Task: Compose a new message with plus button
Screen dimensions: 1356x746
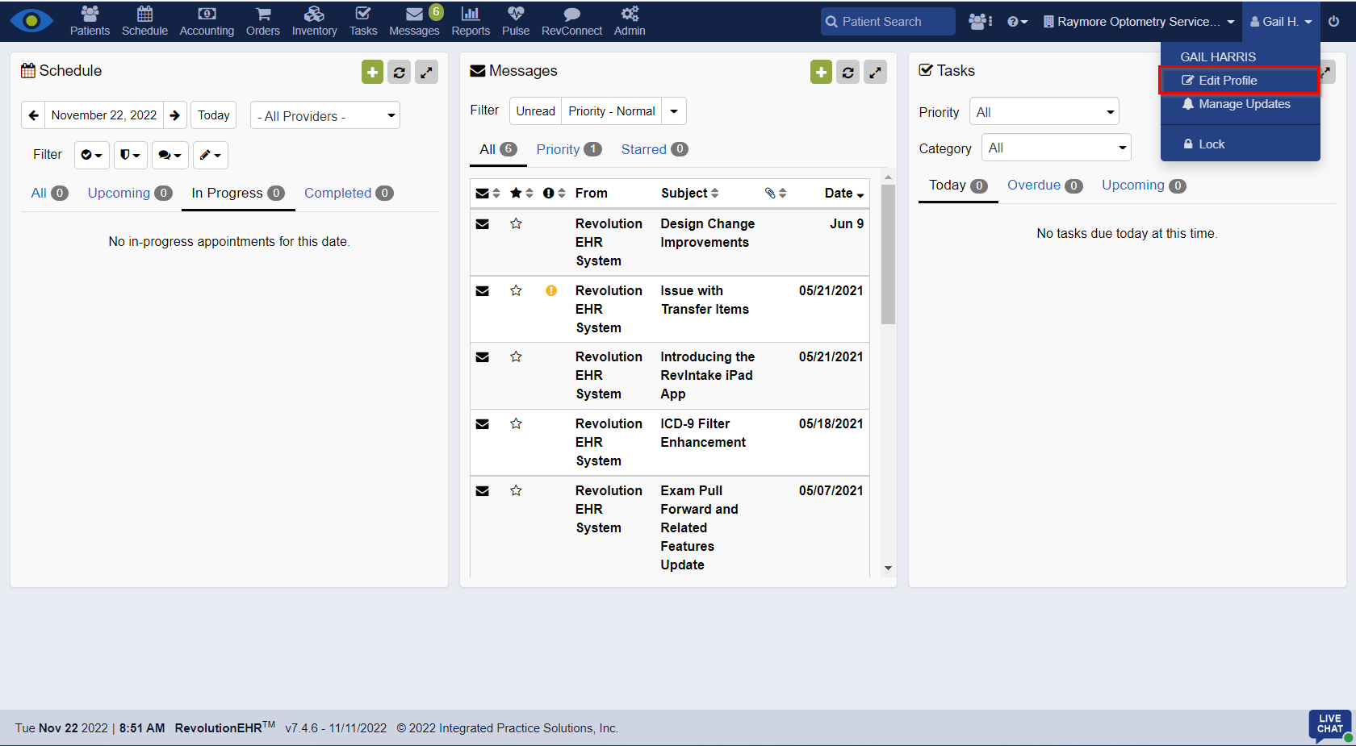Action: 821,72
